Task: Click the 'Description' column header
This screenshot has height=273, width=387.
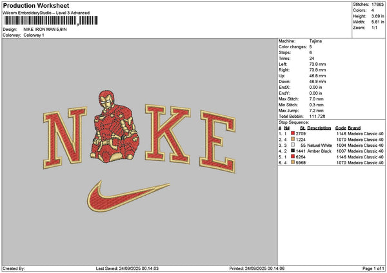Action: (x=319, y=128)
